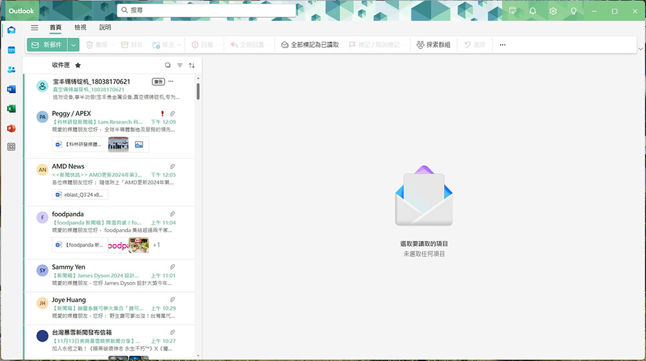
Task: Open the My Day icon in title bar
Action: pos(512,11)
